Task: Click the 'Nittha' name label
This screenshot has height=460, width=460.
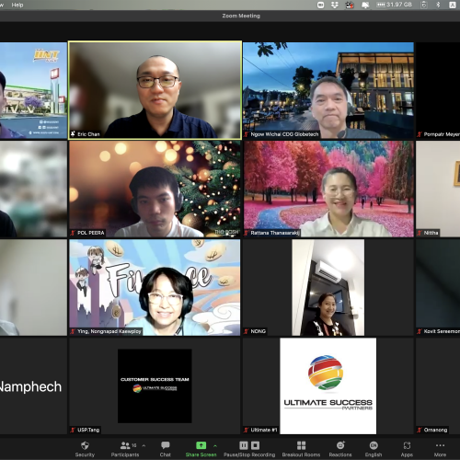Action: 431,233
